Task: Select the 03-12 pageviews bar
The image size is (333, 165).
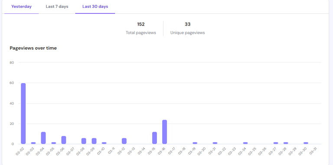Action: [x=124, y=141]
